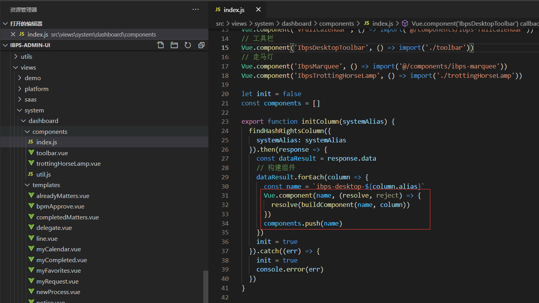Select the index.js editor tab
Screen dimensions: 539x303
pos(234,10)
